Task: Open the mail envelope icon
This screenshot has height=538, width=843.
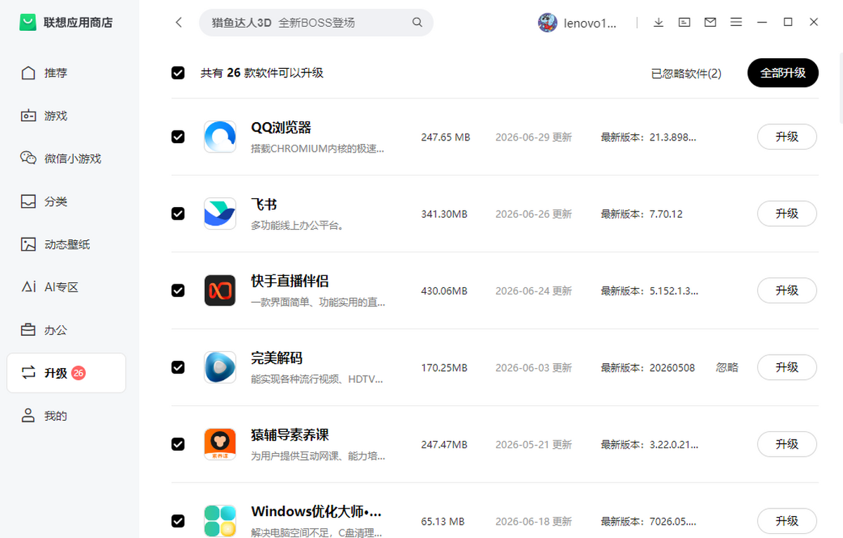Action: click(x=710, y=22)
